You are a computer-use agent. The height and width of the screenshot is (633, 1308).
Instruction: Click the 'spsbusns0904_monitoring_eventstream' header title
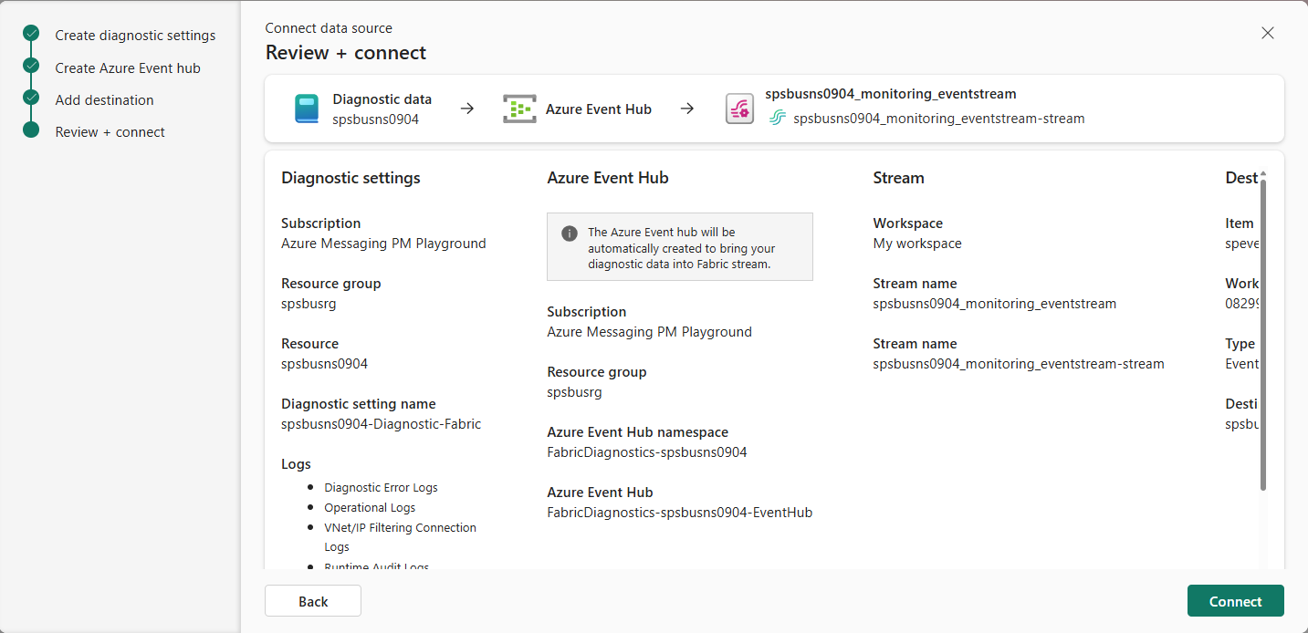click(x=890, y=94)
